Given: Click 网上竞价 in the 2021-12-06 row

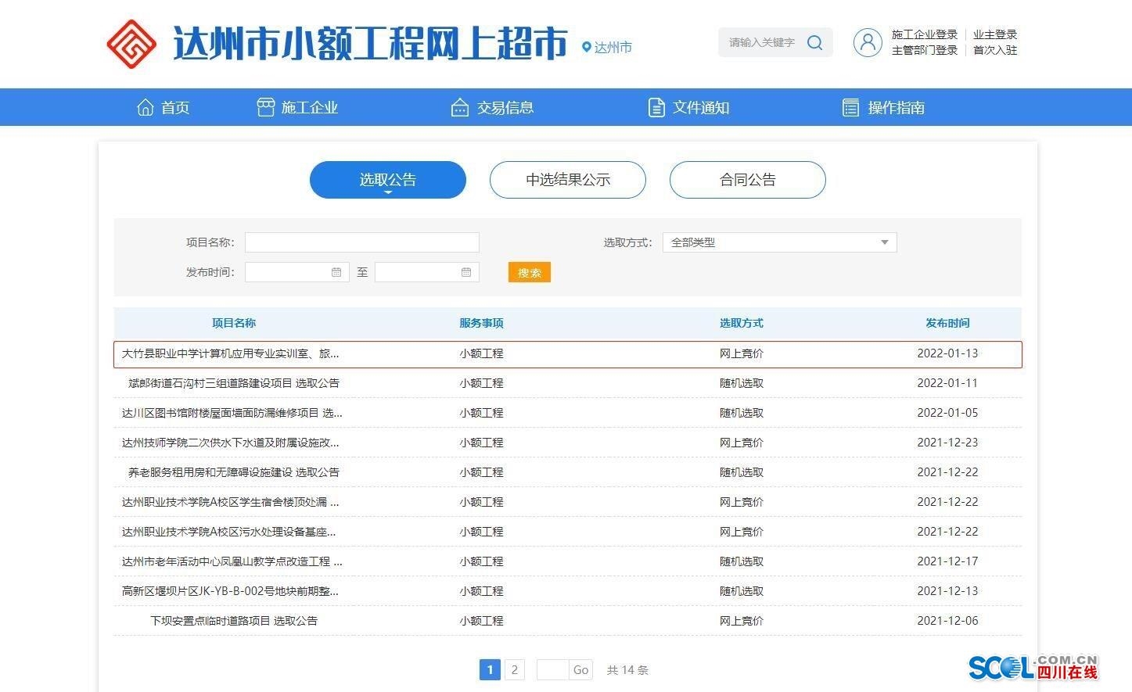Looking at the screenshot, I should click(742, 621).
